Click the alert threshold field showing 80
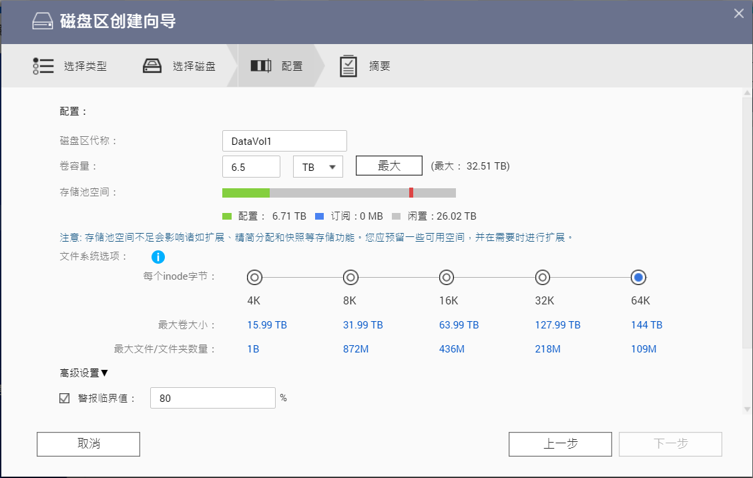Image resolution: width=753 pixels, height=478 pixels. 213,398
